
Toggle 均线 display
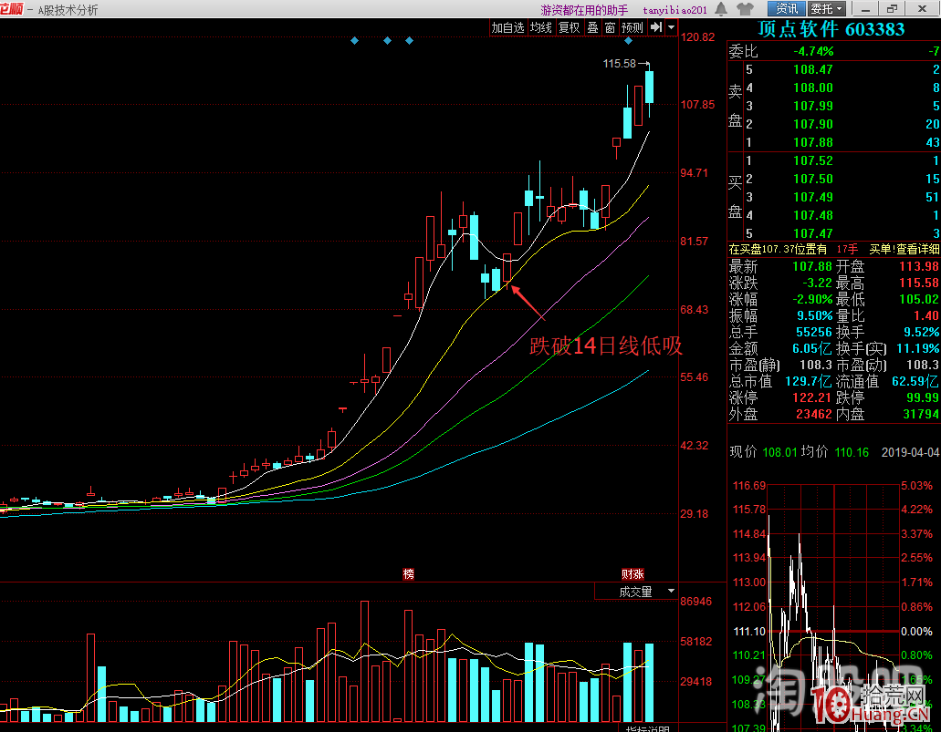[x=540, y=27]
